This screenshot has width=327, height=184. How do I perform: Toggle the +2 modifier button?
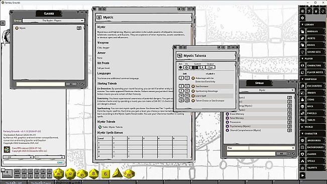coord(31,171)
